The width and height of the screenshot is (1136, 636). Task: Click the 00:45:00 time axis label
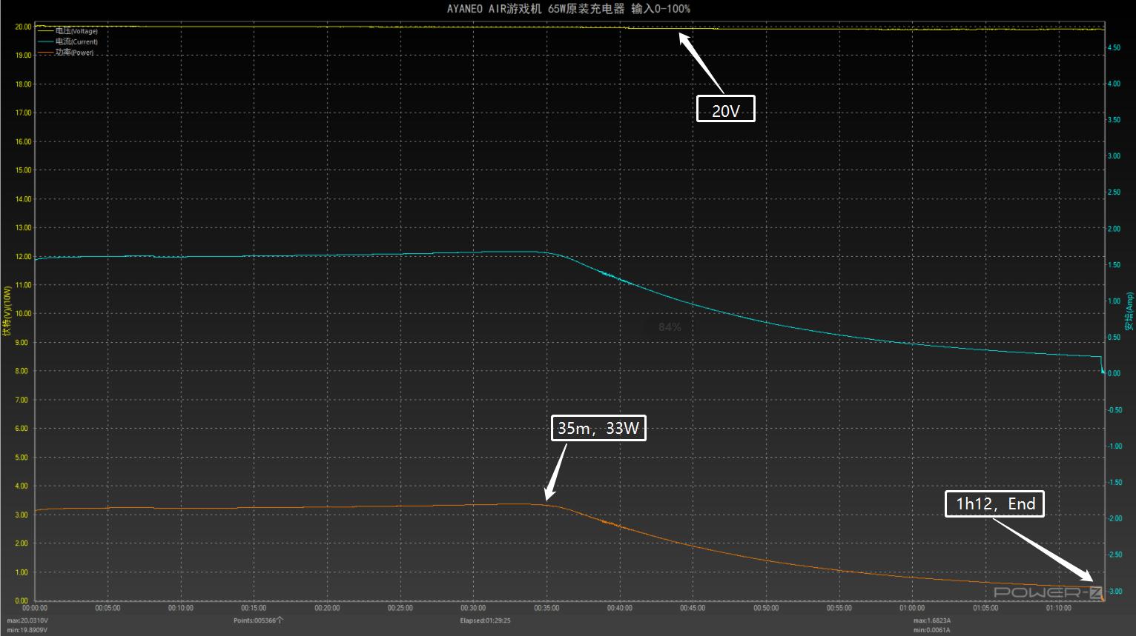(x=693, y=608)
